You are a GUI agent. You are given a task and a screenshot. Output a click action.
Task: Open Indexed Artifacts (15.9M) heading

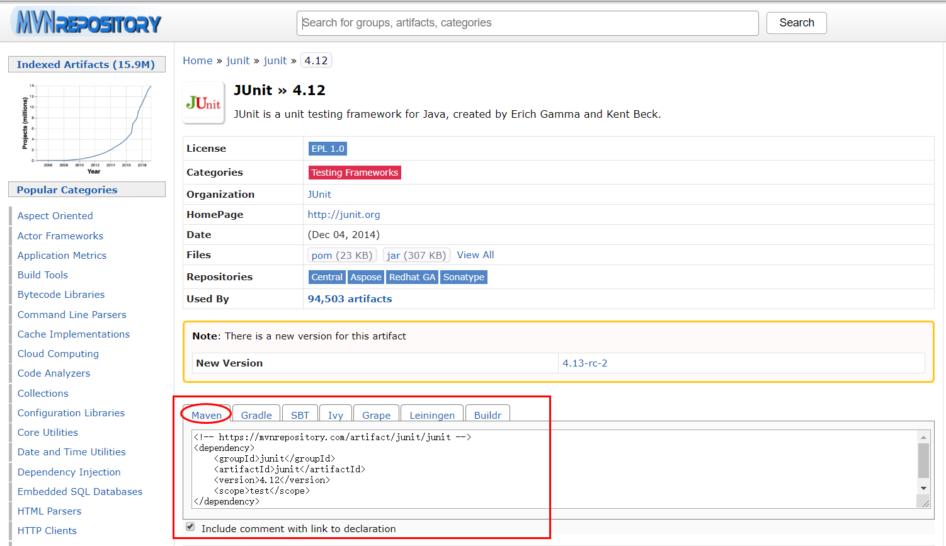(x=86, y=64)
